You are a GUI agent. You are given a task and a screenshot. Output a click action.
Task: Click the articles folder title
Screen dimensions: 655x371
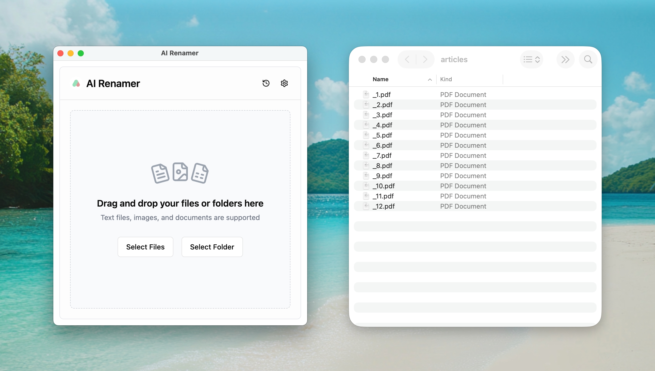click(x=454, y=59)
